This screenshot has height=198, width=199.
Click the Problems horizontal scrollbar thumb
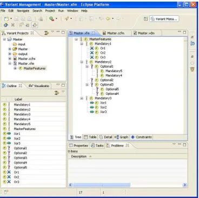tap(102, 185)
